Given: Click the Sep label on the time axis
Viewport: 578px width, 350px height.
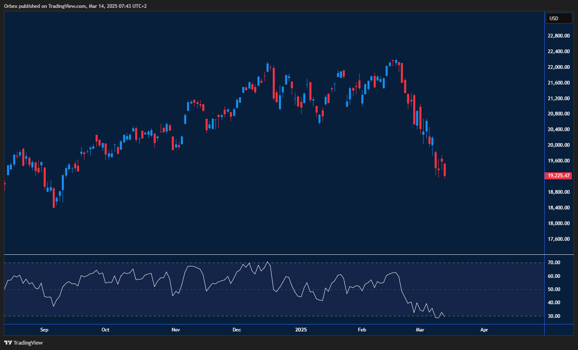Looking at the screenshot, I should [x=44, y=330].
